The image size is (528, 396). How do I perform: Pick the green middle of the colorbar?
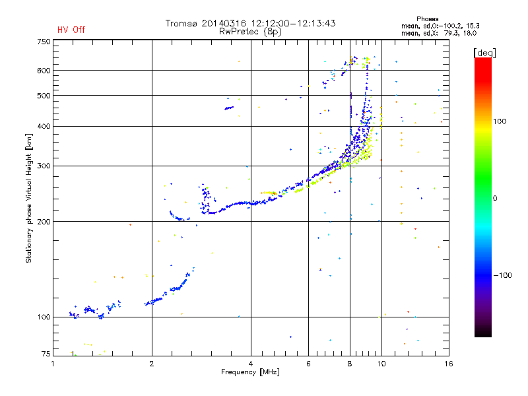point(482,191)
